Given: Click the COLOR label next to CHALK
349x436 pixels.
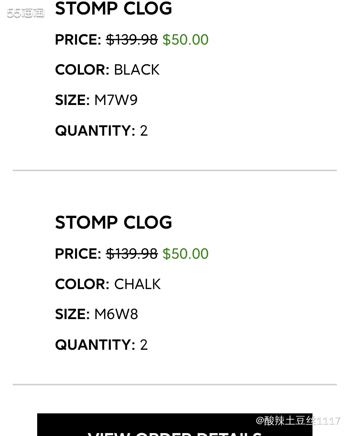Looking at the screenshot, I should pyautogui.click(x=82, y=284).
